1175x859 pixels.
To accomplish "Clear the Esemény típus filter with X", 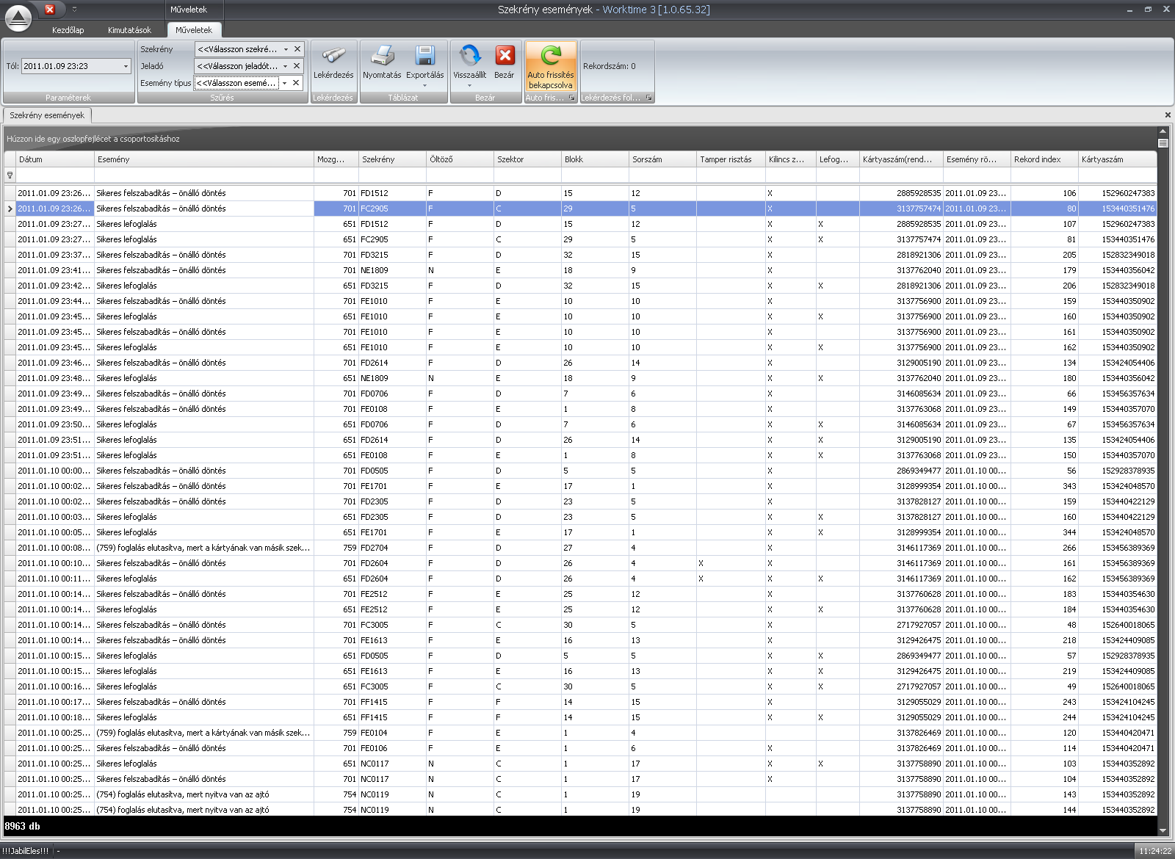I will [x=297, y=83].
